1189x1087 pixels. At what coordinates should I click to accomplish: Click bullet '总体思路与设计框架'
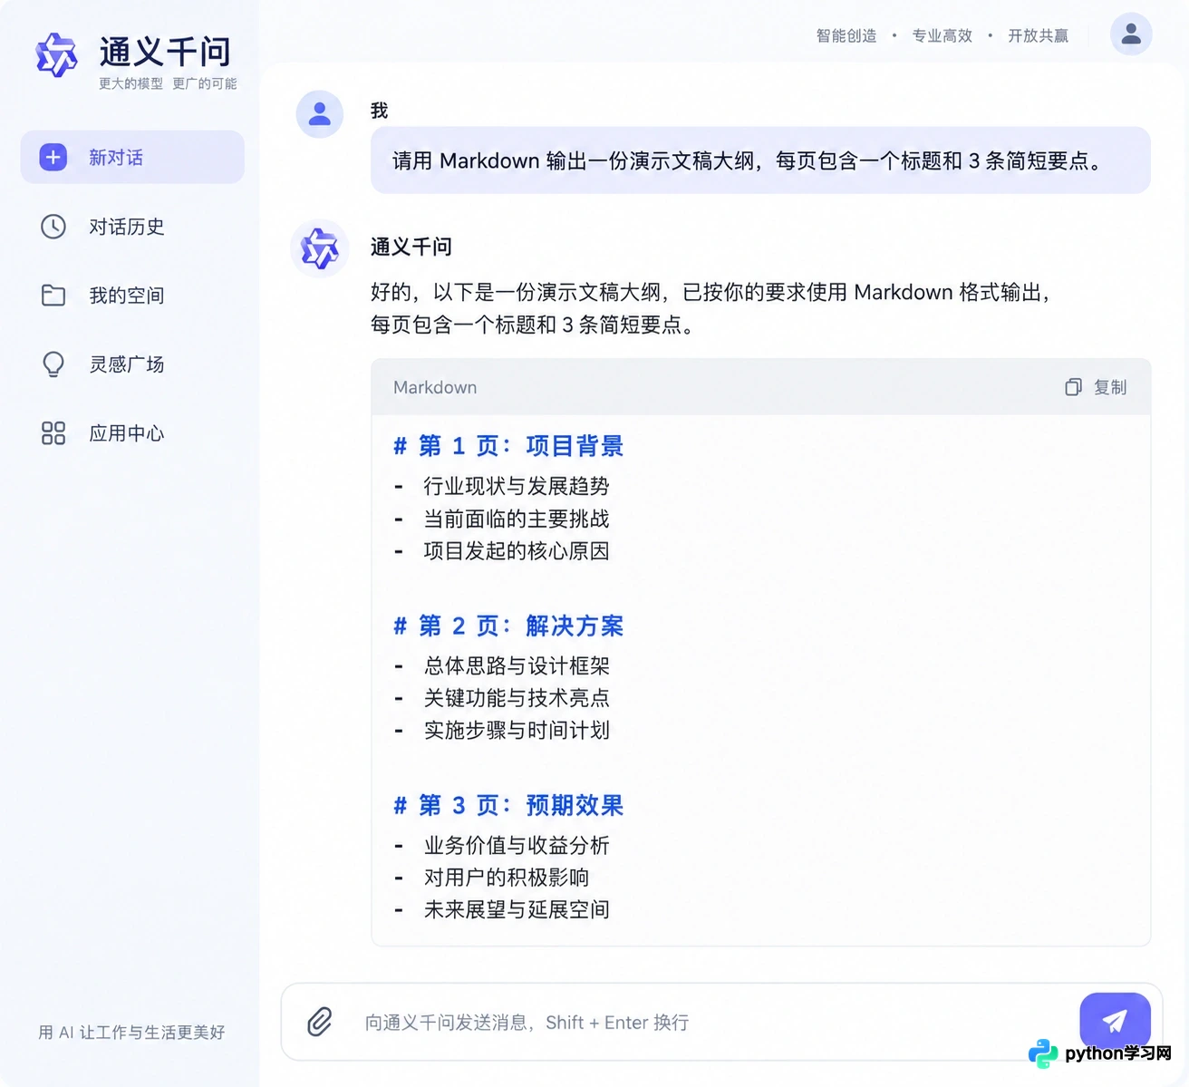pyautogui.click(x=517, y=665)
